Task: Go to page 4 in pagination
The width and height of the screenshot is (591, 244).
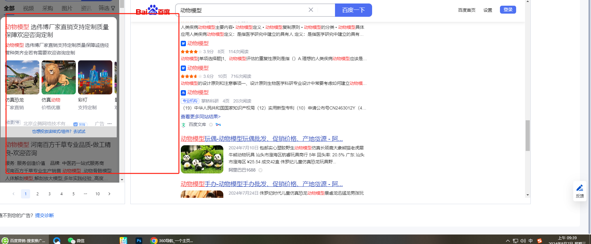Action: pyautogui.click(x=62, y=194)
